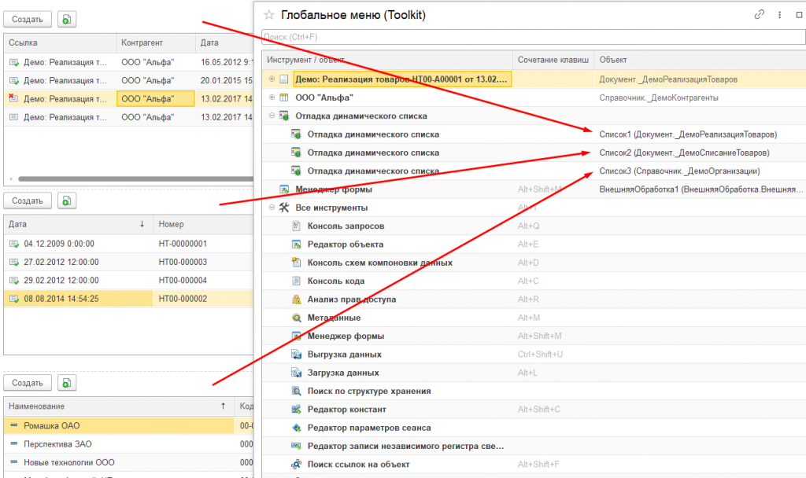The height and width of the screenshot is (478, 806).
Task: Click the Консоль запросов icon
Action: 297,226
